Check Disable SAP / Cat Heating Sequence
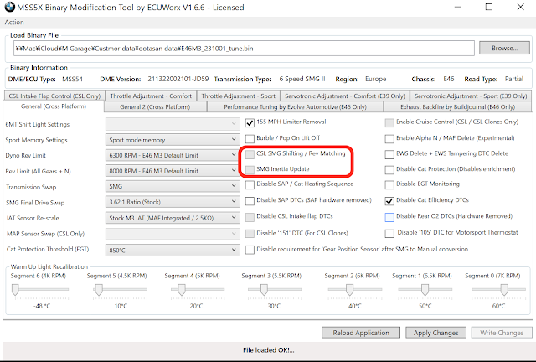Image resolution: width=536 pixels, height=362 pixels. [x=250, y=184]
